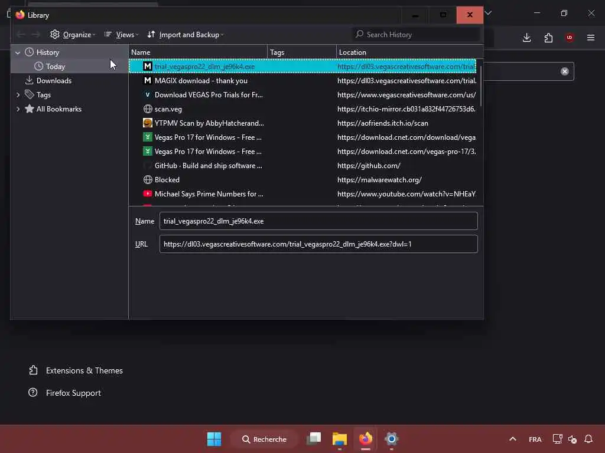Collapse the History tree node
Viewport: 605px width, 453px height.
click(x=18, y=52)
